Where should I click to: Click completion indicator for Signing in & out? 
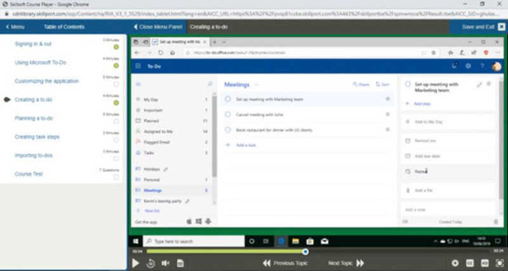pyautogui.click(x=116, y=47)
